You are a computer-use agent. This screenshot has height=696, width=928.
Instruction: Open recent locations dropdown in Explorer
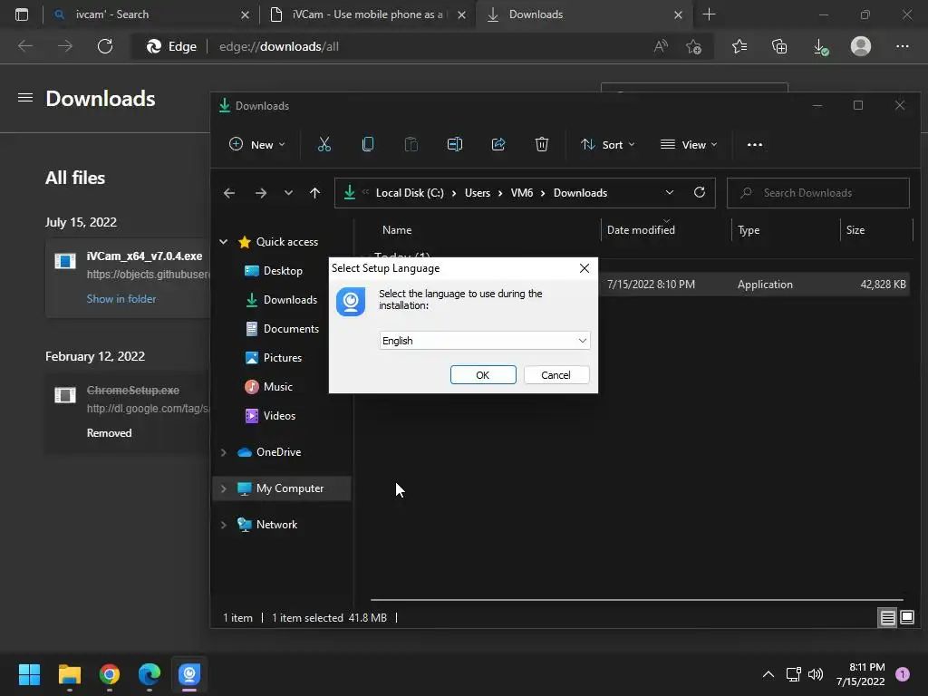(x=288, y=193)
